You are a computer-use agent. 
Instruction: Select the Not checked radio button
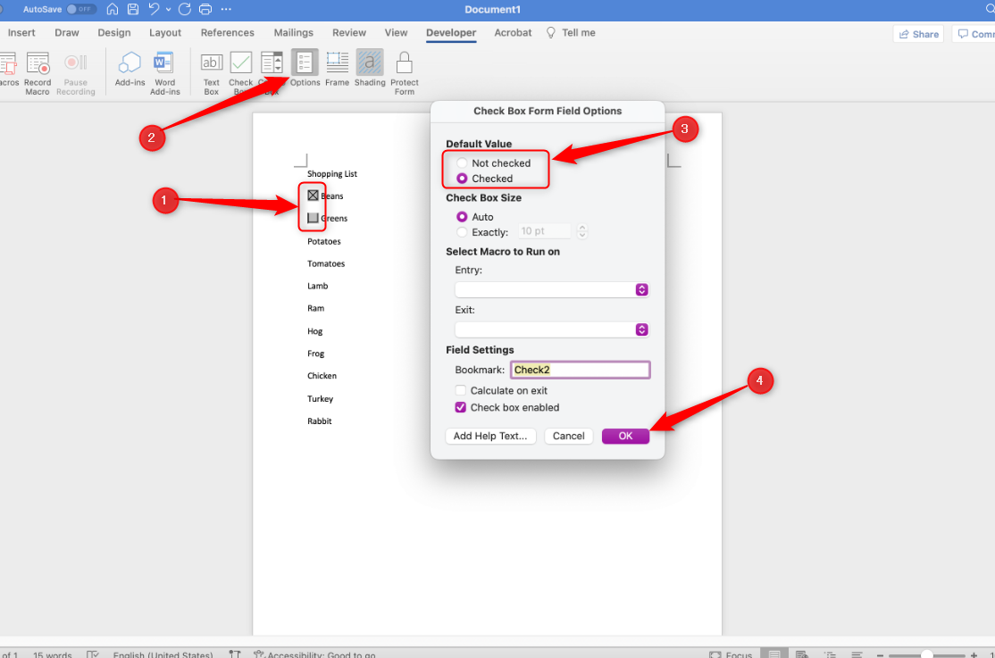[x=461, y=162]
